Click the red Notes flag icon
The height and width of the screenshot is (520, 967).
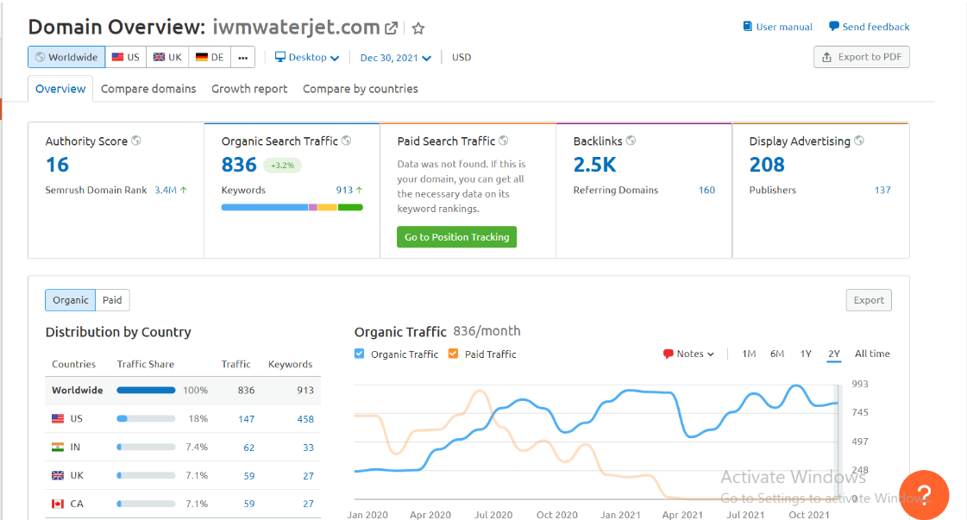click(668, 354)
